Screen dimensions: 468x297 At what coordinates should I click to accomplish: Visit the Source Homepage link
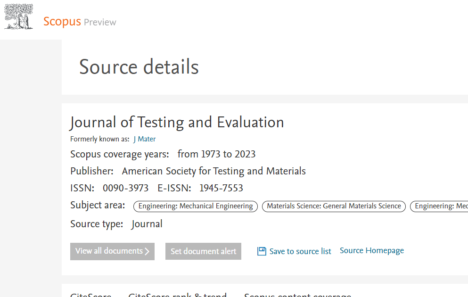371,250
